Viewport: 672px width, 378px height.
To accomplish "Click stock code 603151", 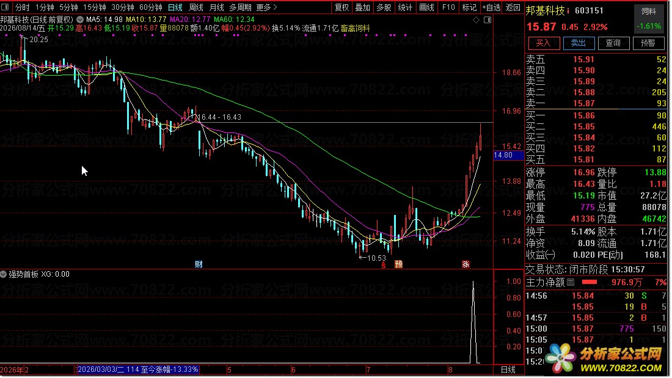I will click(590, 10).
